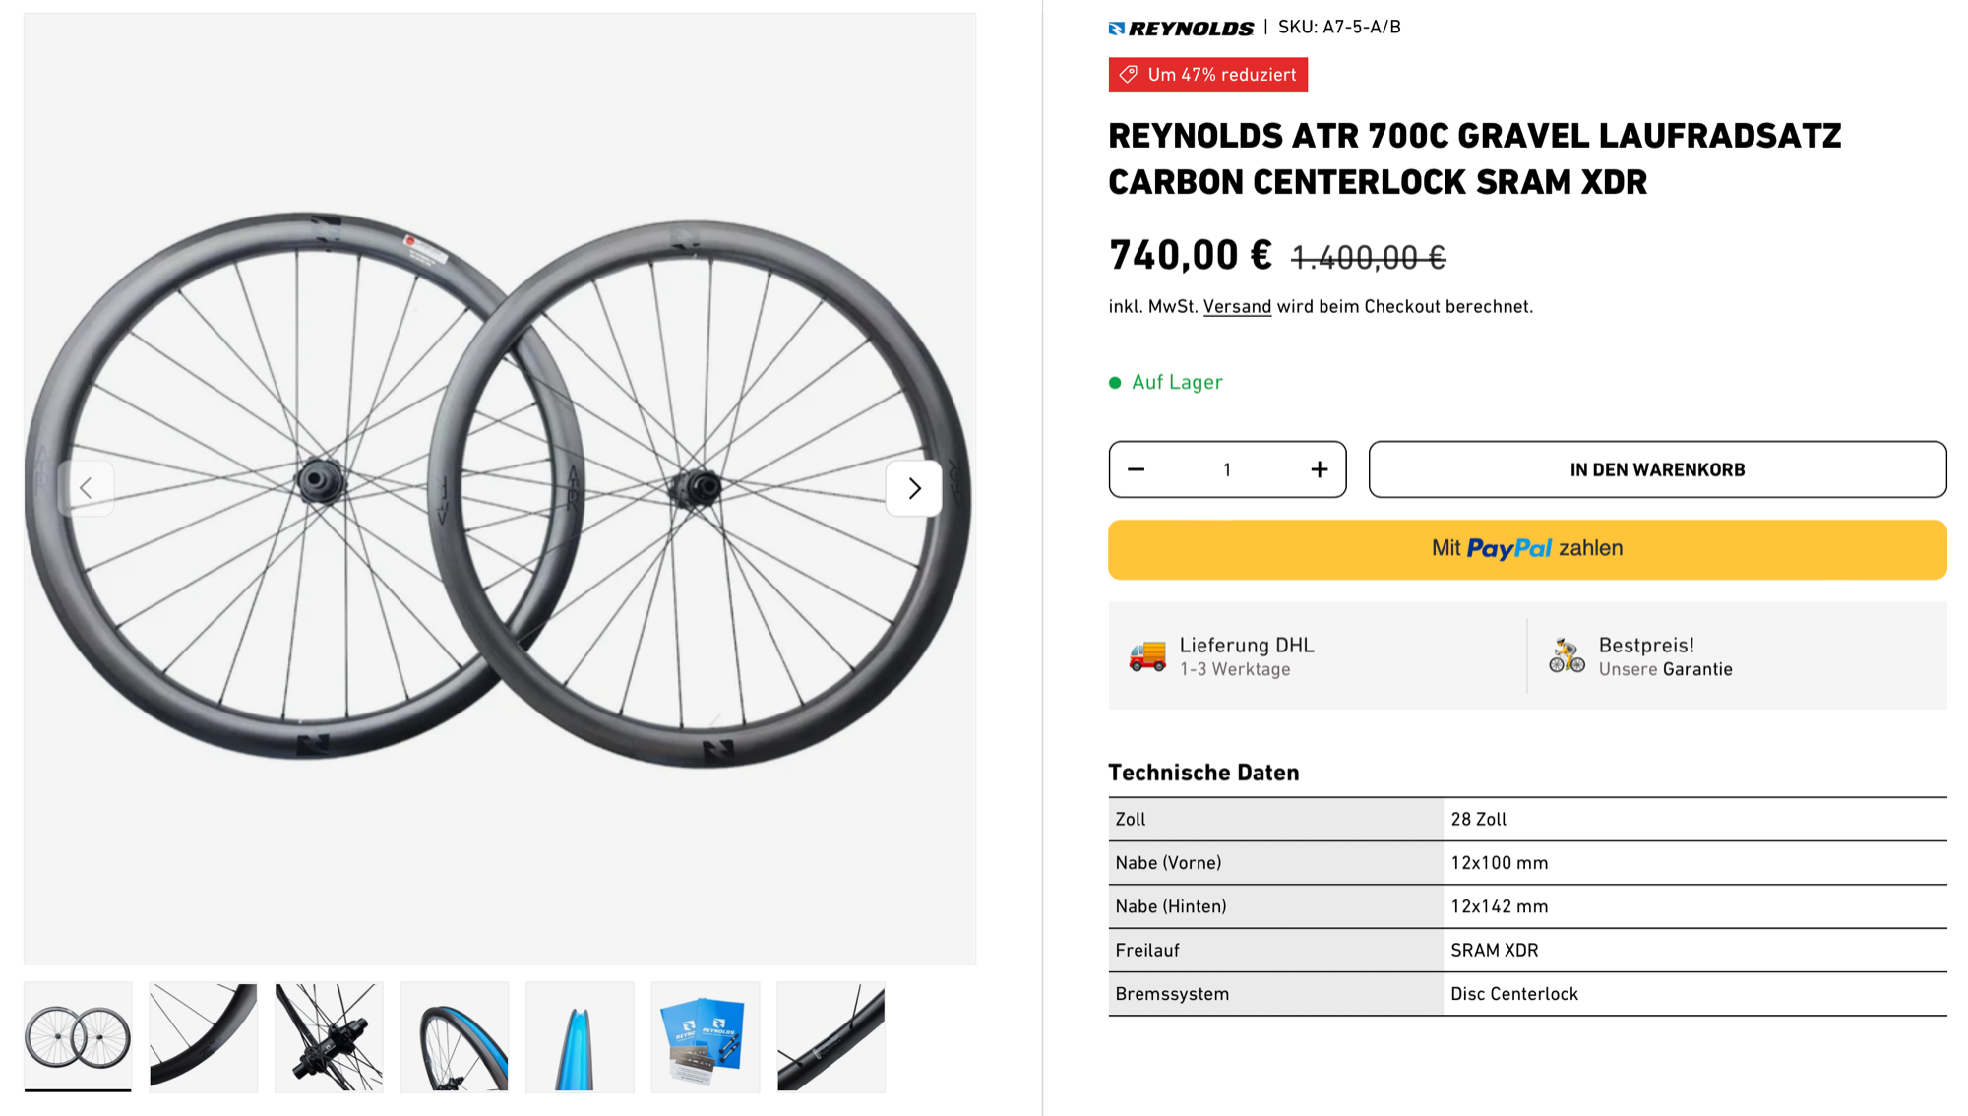The image size is (1968, 1116).
Task: Select the Reynolds manuals thumbnail
Action: [x=706, y=1036]
